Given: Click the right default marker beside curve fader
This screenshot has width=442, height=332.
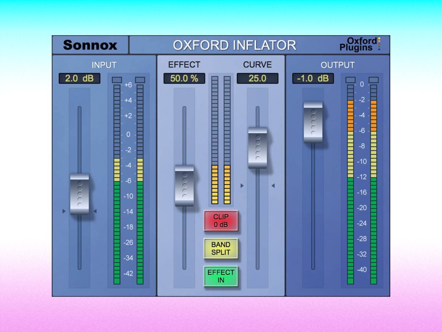Looking at the screenshot, I should [x=273, y=185].
